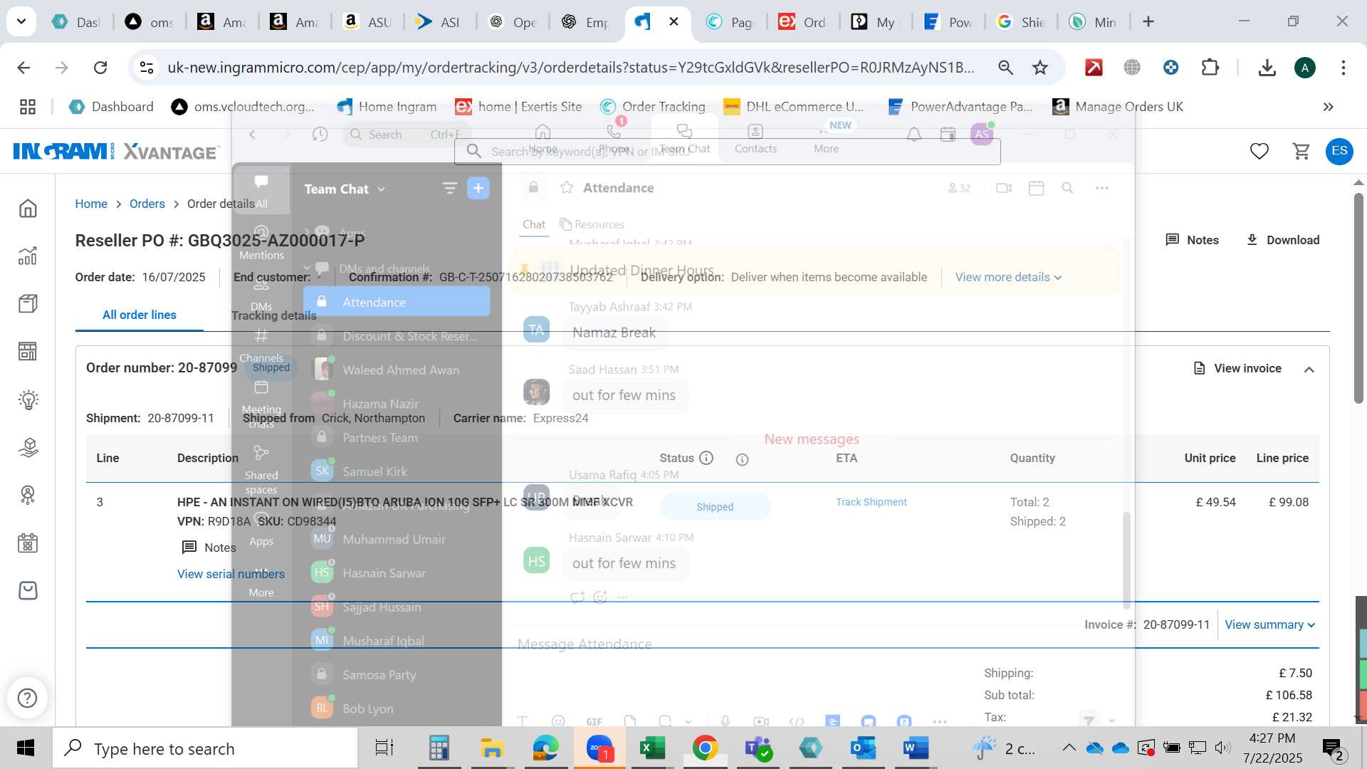The image size is (1367, 769).
Task: Show more bookmarks chevron
Action: pos(1328,107)
